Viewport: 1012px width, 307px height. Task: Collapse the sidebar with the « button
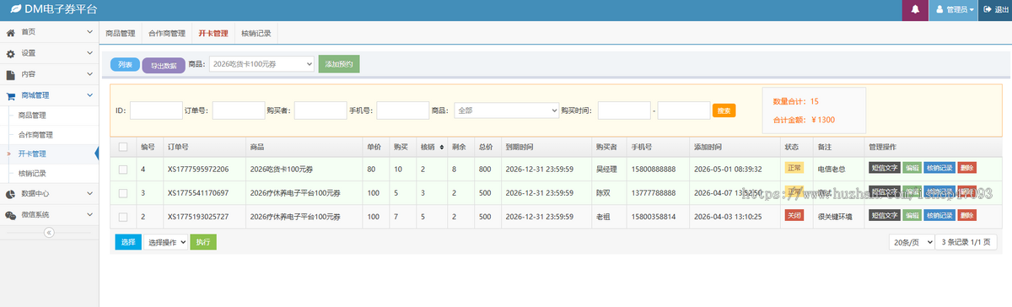point(49,232)
